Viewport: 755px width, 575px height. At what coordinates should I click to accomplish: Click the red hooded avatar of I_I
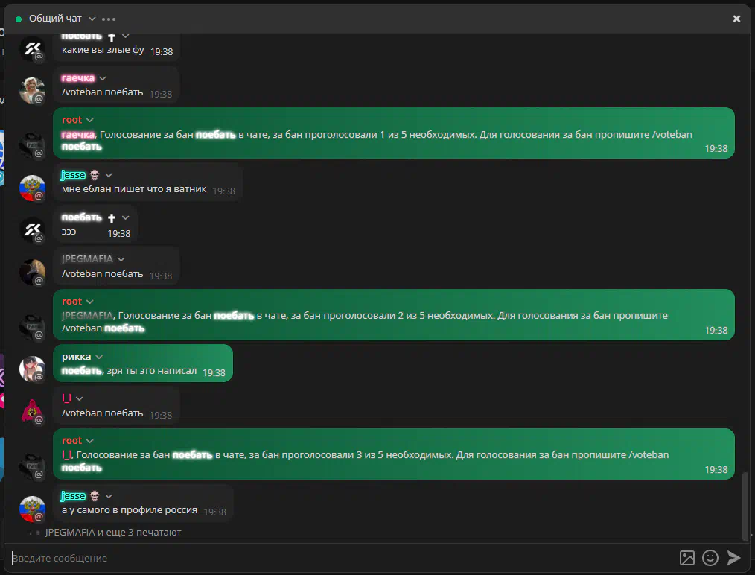tap(32, 411)
